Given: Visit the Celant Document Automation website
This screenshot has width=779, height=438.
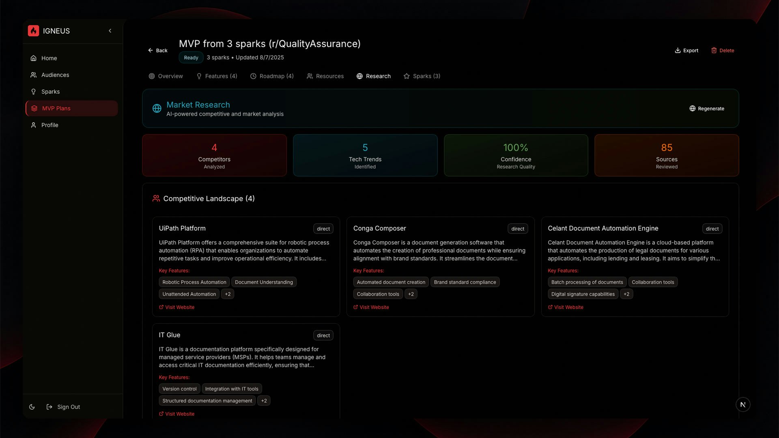Looking at the screenshot, I should tap(566, 307).
